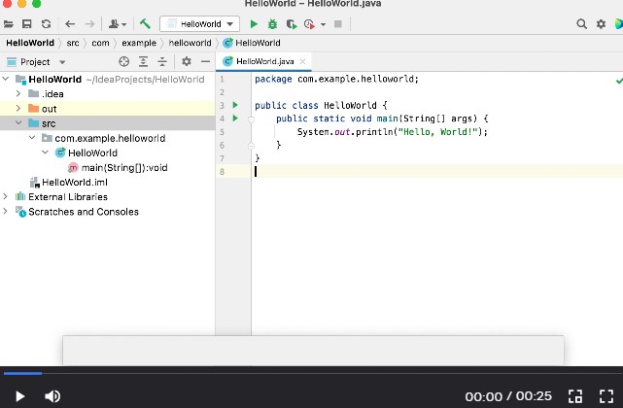
Task: Click example breadcrumb
Action: click(x=139, y=43)
